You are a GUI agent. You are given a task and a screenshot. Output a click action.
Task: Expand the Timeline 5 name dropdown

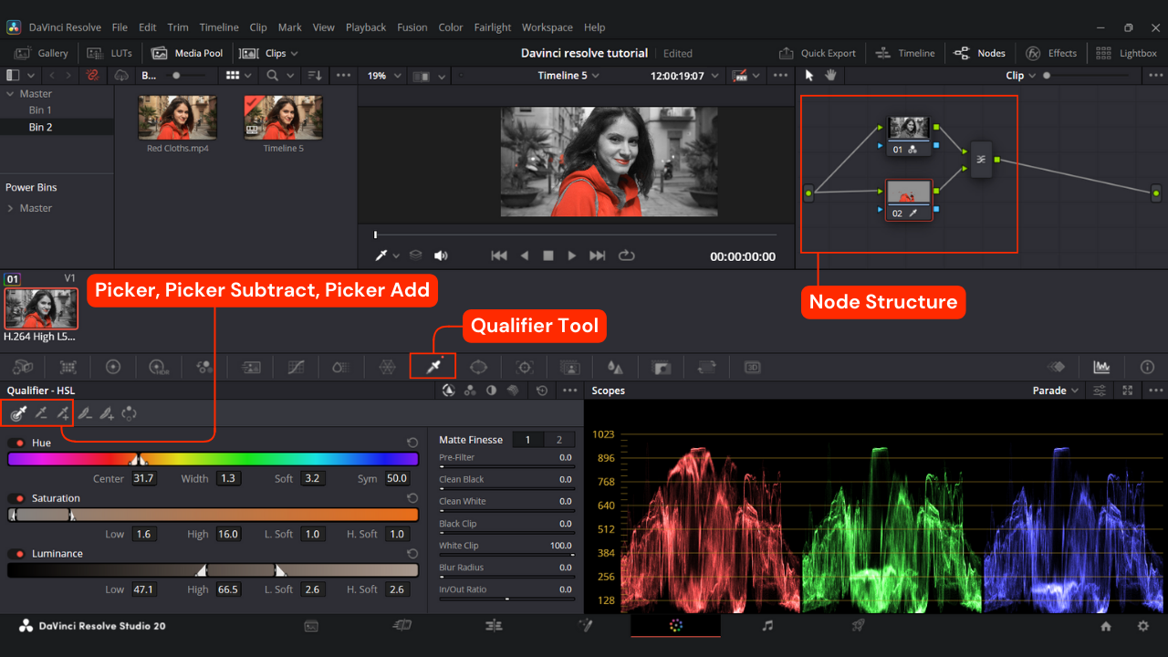tap(568, 76)
